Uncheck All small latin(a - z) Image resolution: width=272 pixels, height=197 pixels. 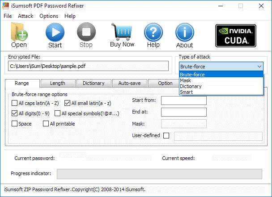tap(67, 103)
